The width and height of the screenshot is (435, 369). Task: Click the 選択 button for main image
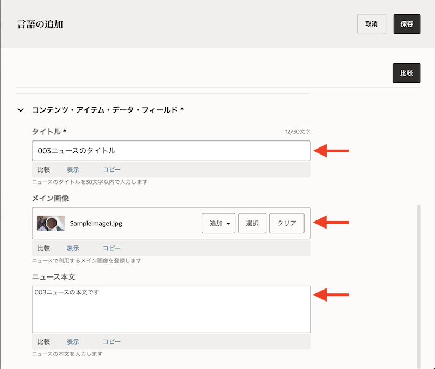[x=252, y=223]
